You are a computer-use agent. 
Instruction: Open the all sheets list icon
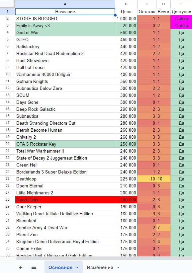(34, 267)
